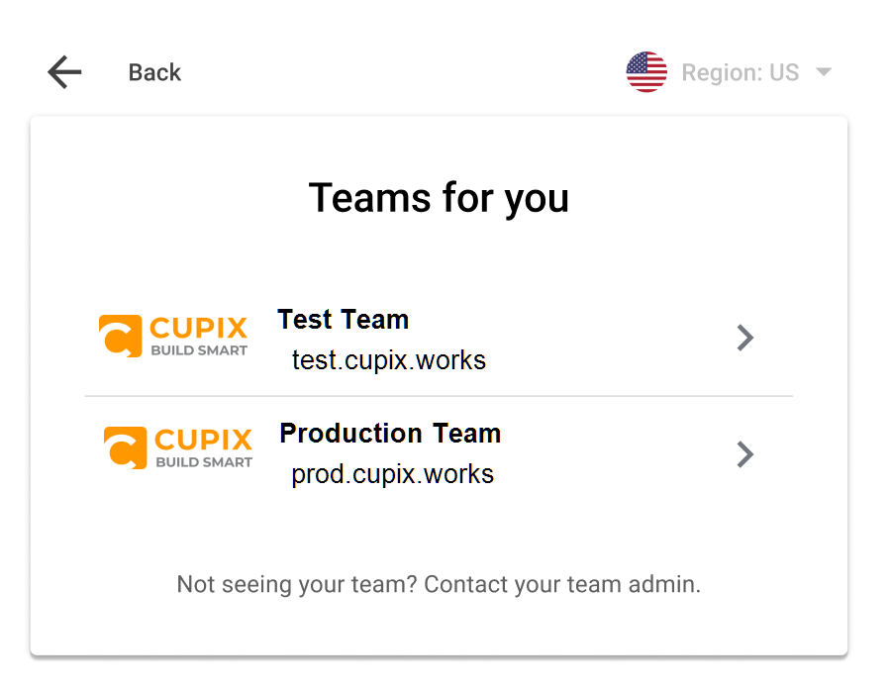Click the Cupix logo beside Production Team
This screenshot has width=891, height=691.
[x=178, y=447]
